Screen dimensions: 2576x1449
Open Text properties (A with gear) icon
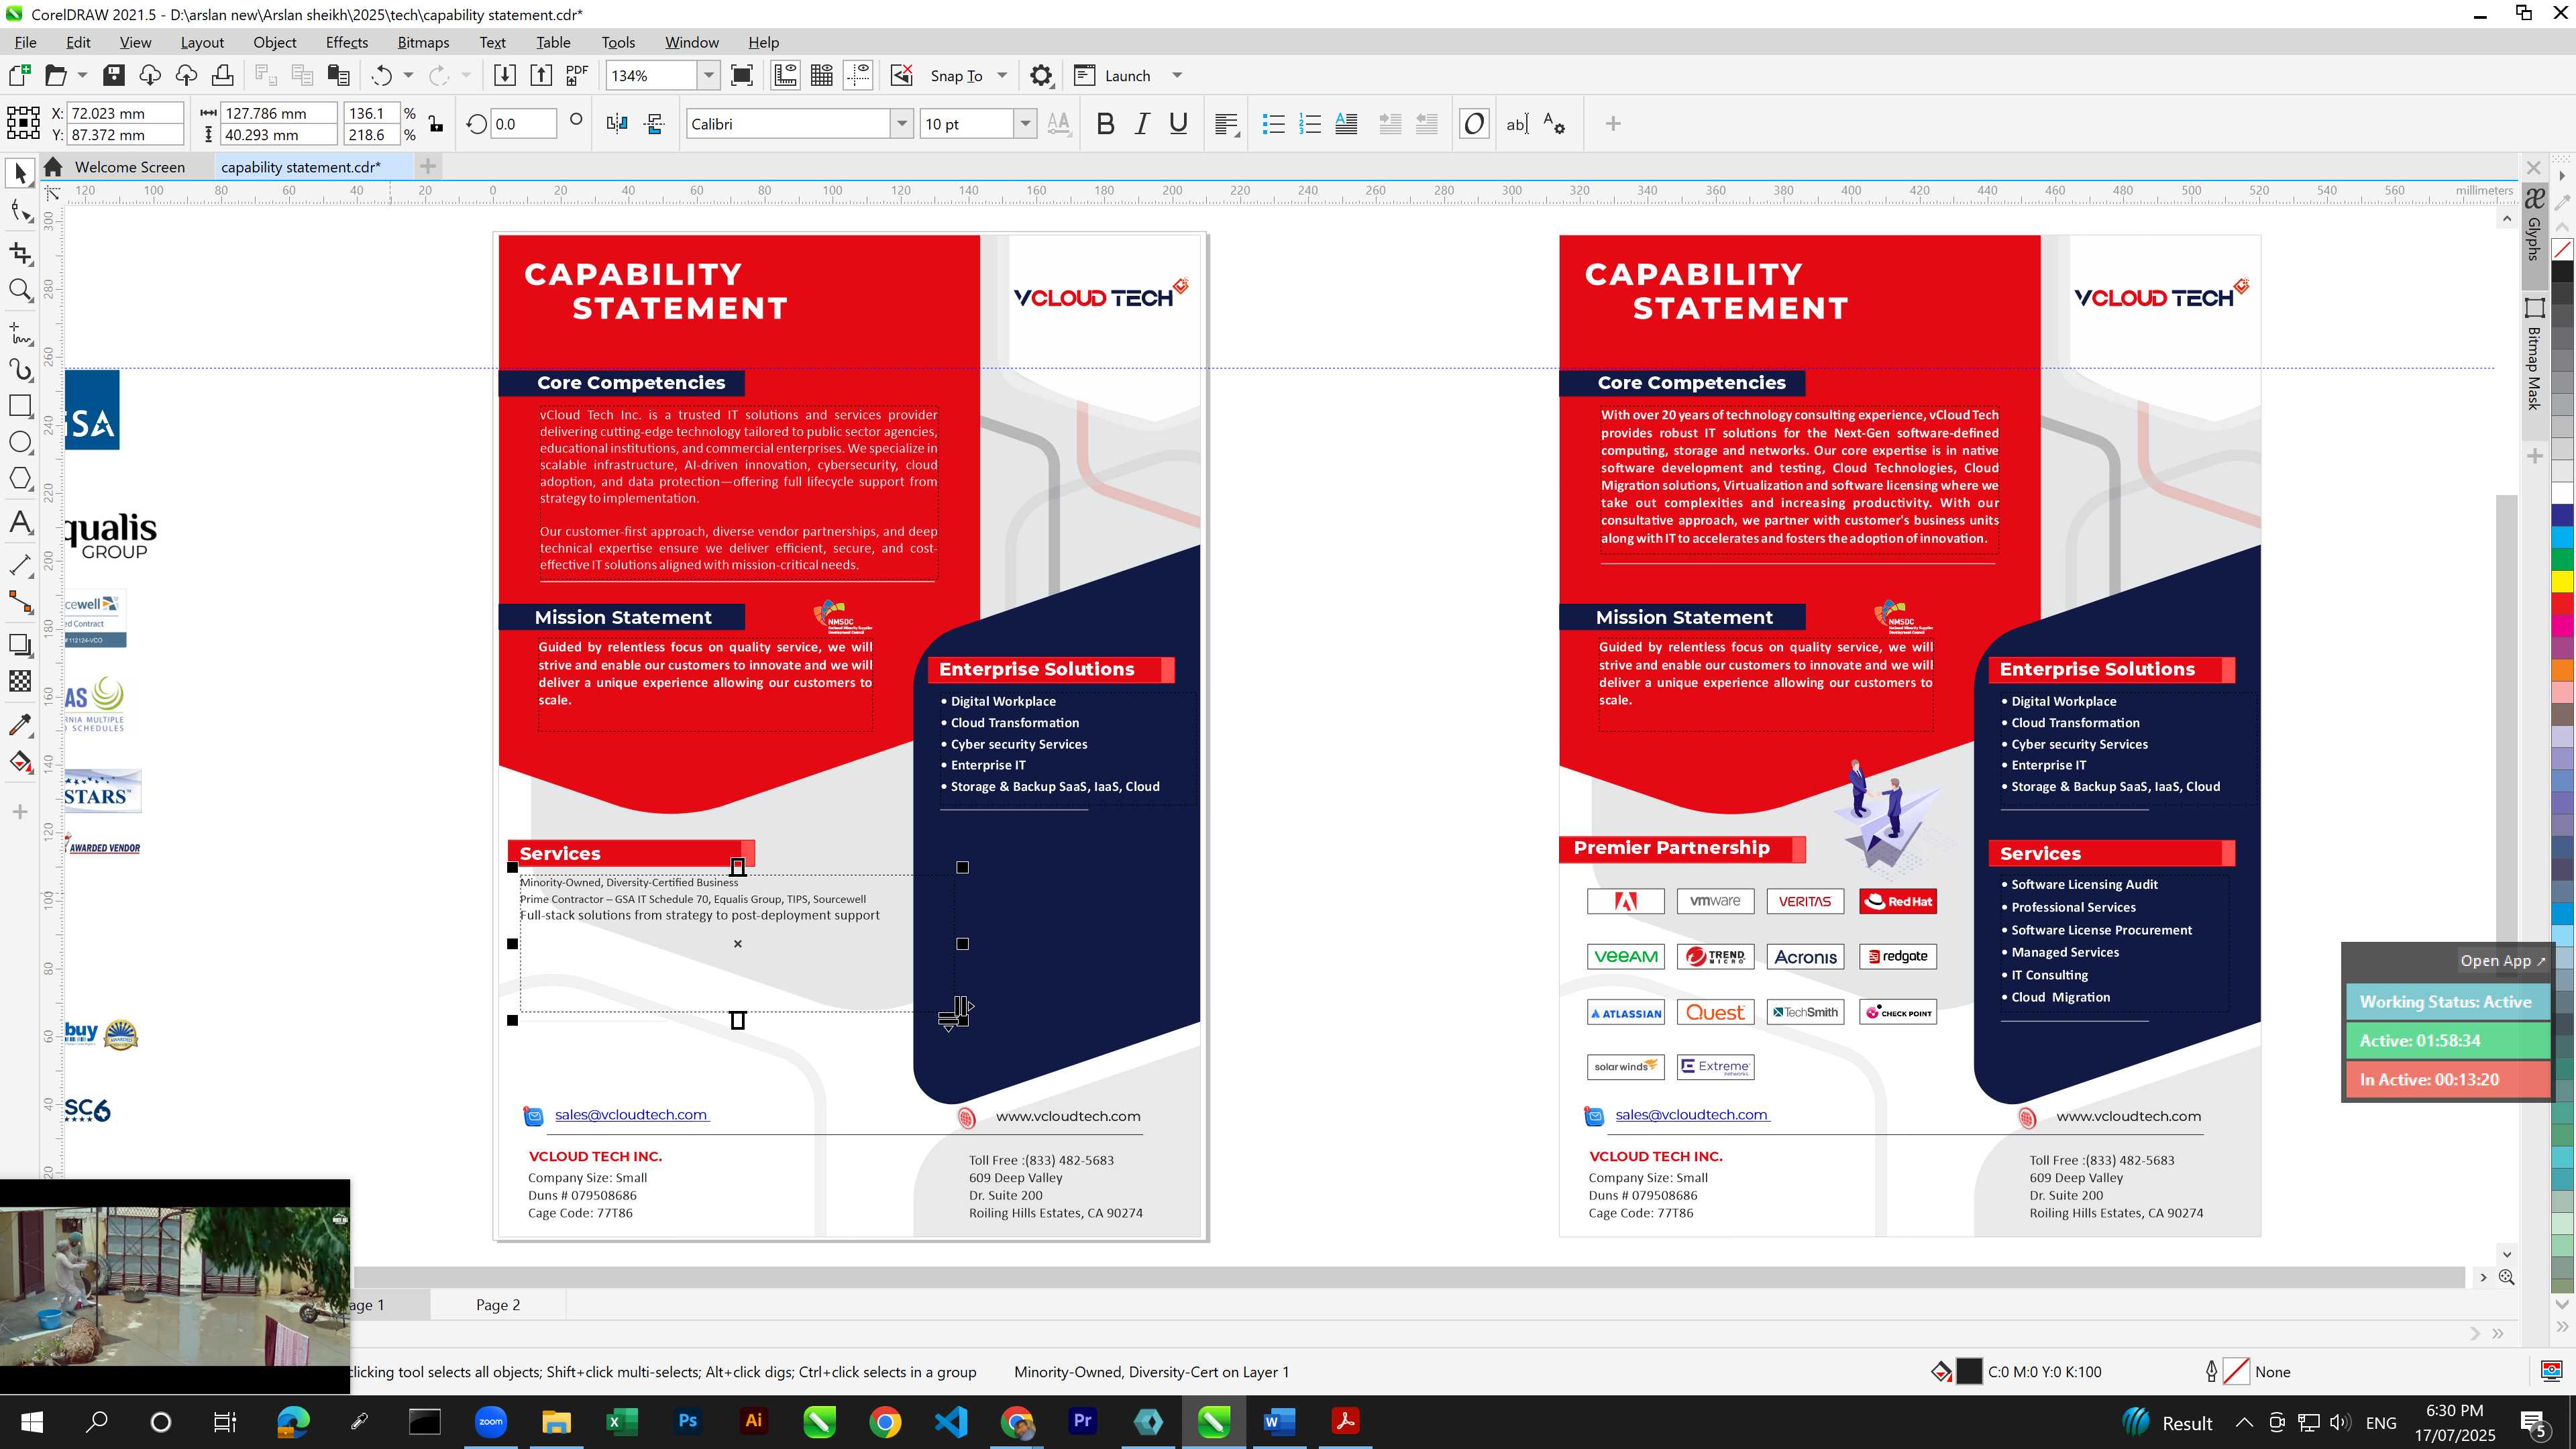[x=1554, y=124]
